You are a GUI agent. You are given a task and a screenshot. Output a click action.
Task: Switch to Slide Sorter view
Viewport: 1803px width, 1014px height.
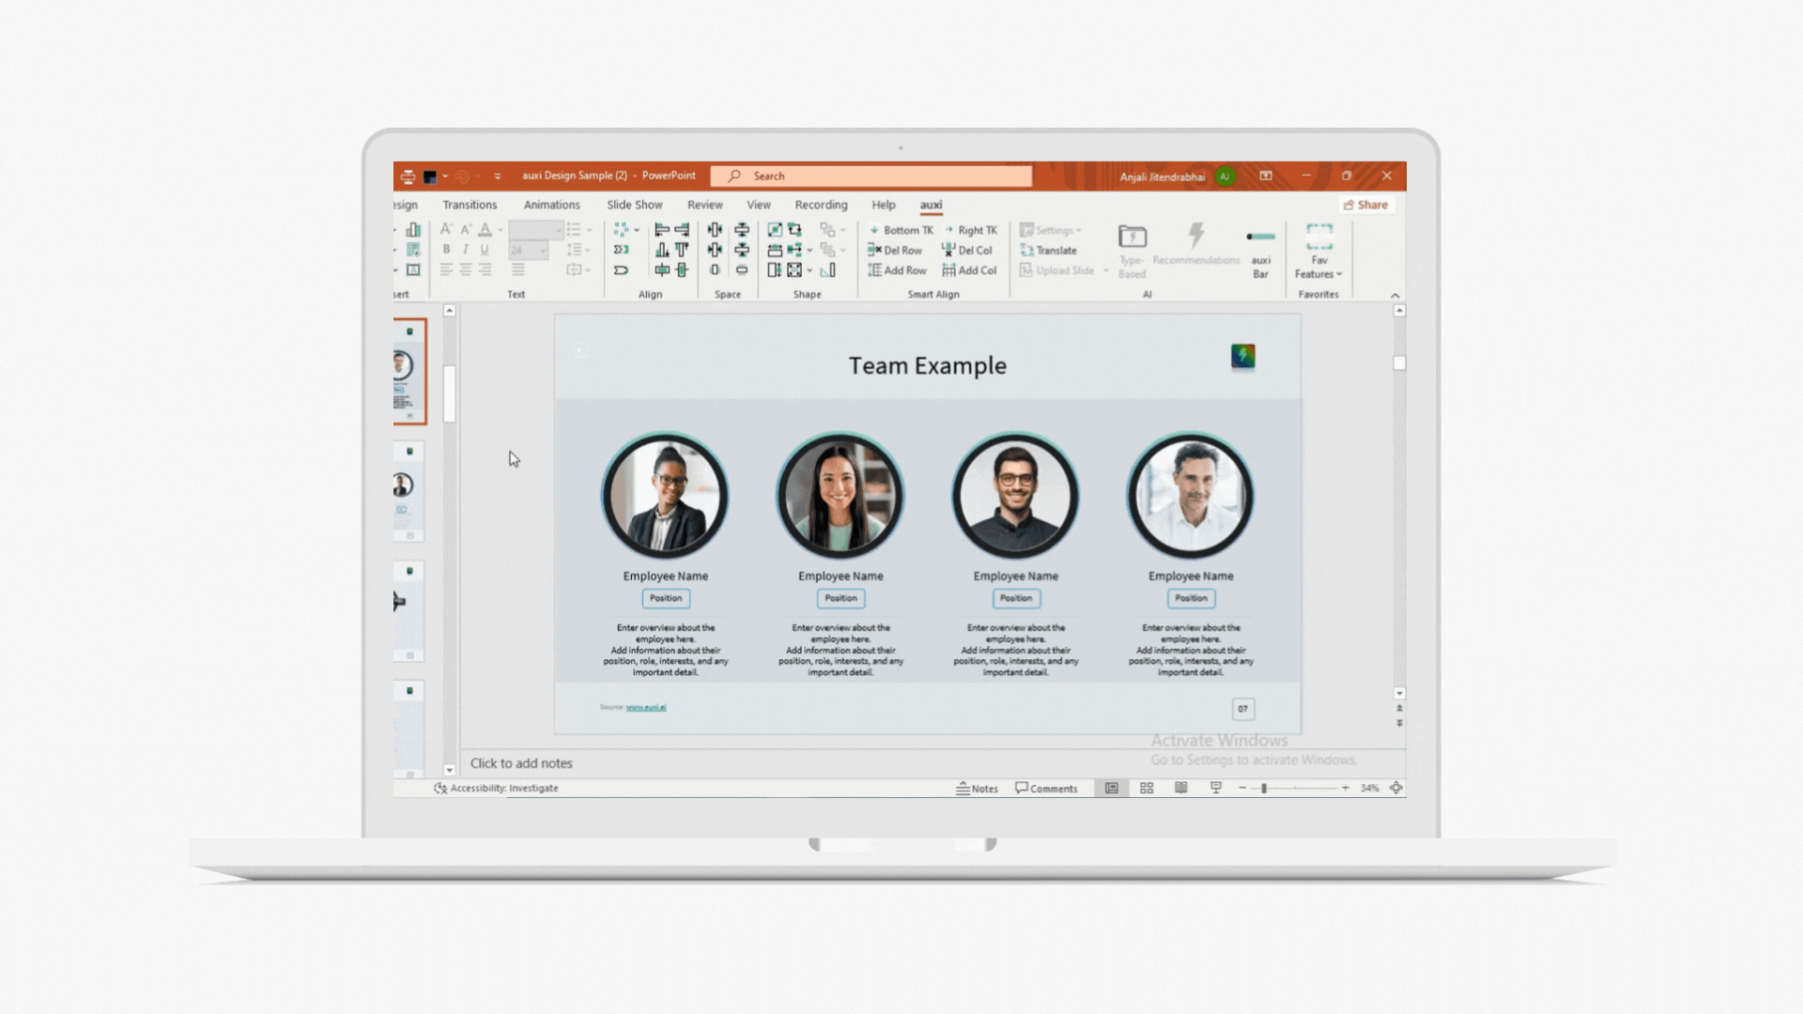tap(1147, 789)
